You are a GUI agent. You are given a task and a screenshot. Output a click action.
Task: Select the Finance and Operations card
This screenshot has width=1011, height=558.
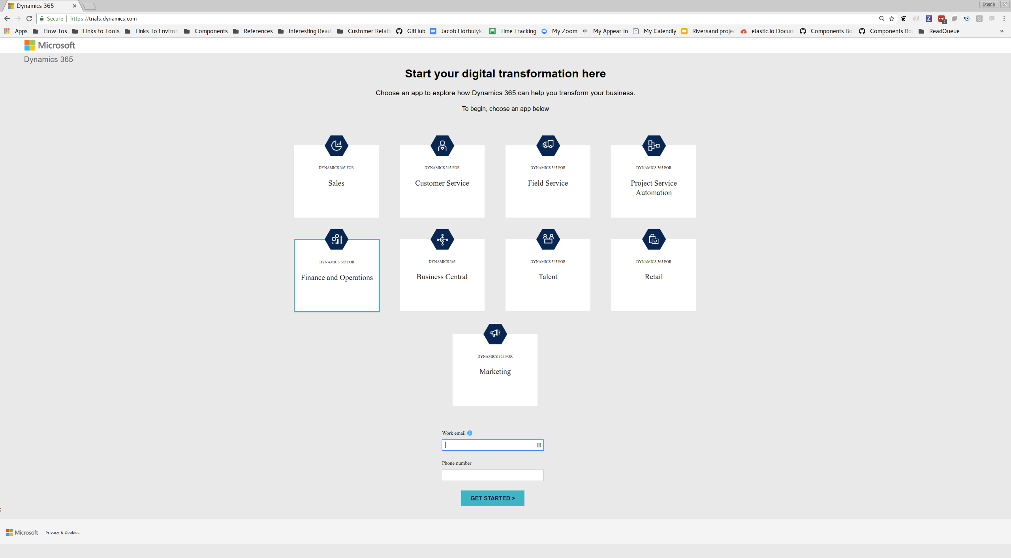336,275
